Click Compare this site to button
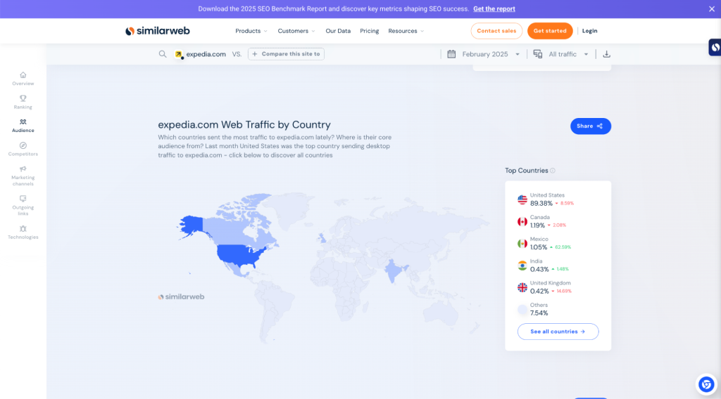 (286, 54)
